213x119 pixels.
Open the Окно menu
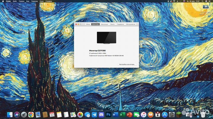42,1
